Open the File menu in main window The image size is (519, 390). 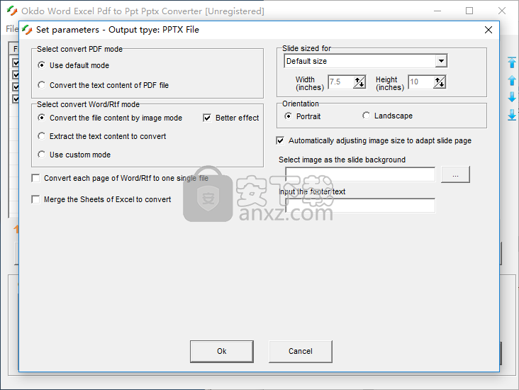tap(12, 29)
